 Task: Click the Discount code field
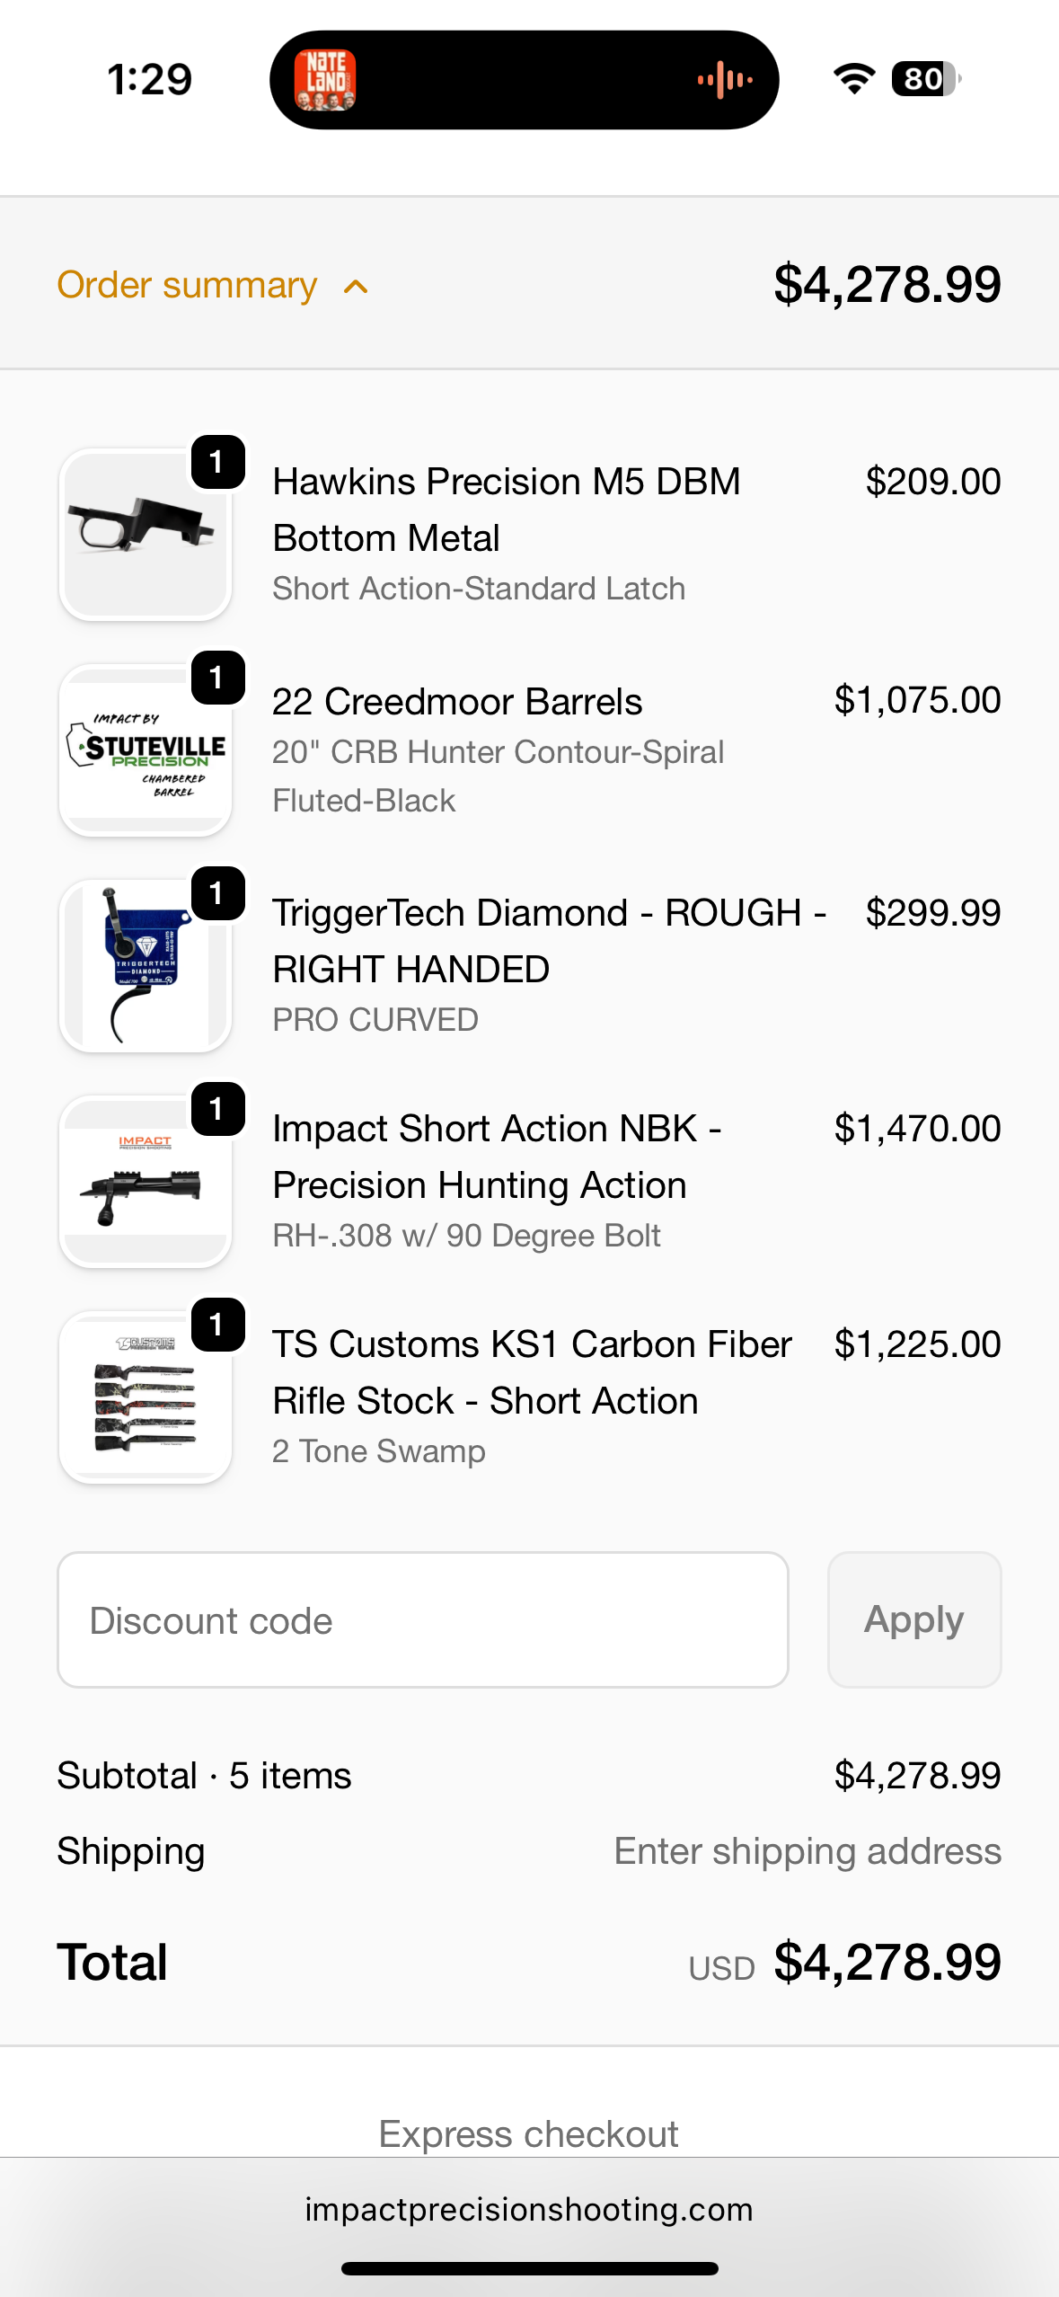pyautogui.click(x=422, y=1619)
